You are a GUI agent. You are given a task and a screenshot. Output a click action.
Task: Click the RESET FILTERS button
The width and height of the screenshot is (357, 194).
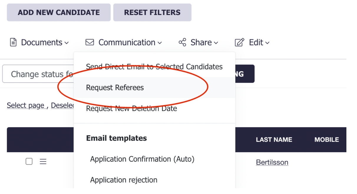point(152,12)
